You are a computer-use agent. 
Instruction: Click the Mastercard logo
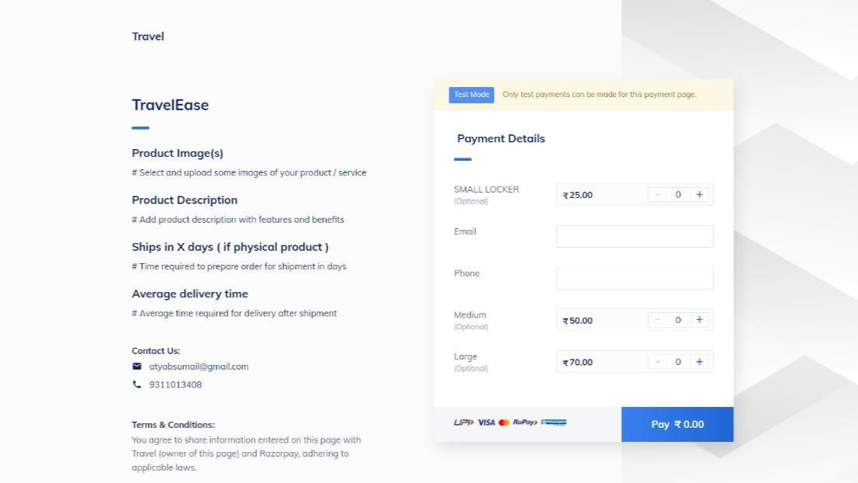(x=504, y=422)
